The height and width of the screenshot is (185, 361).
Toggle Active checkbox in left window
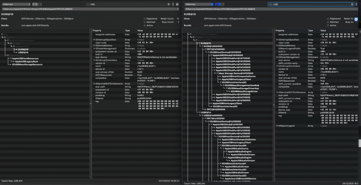(x=144, y=25)
